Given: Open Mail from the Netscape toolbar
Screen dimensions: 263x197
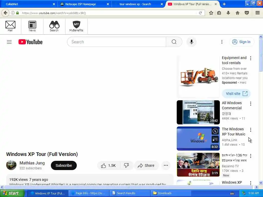Looking at the screenshot, I should (x=10, y=26).
